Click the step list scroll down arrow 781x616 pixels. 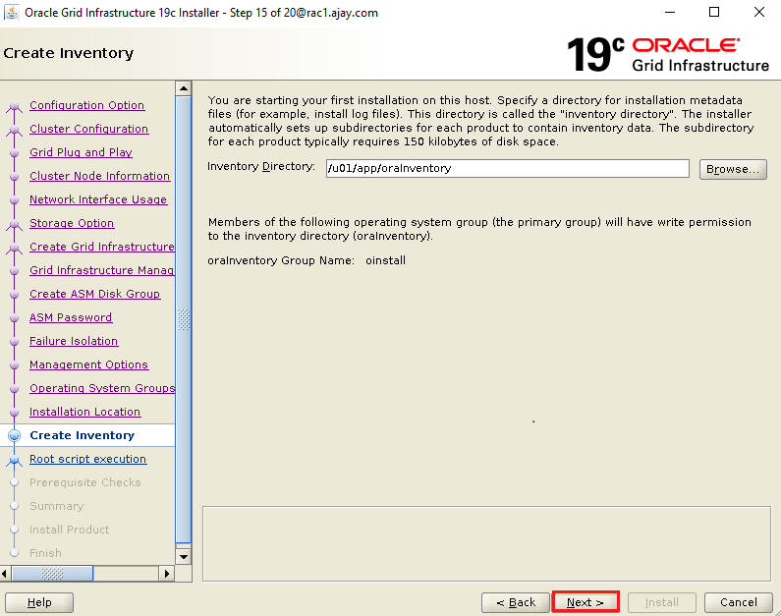[184, 557]
